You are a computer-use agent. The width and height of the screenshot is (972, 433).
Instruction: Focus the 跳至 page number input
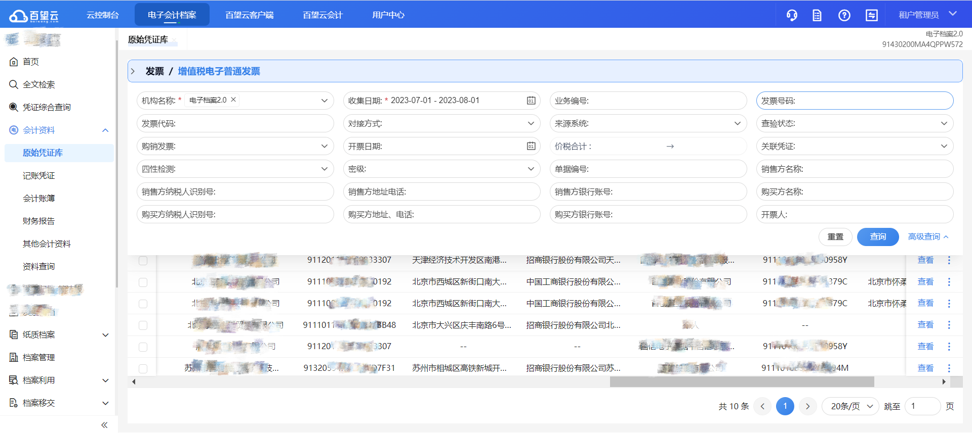pos(922,406)
